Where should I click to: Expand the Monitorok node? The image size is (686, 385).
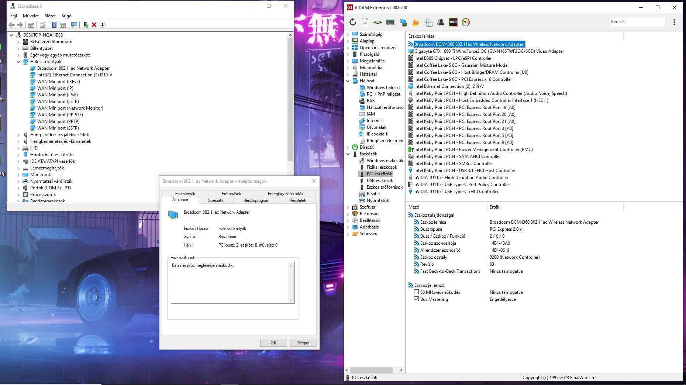coord(18,175)
